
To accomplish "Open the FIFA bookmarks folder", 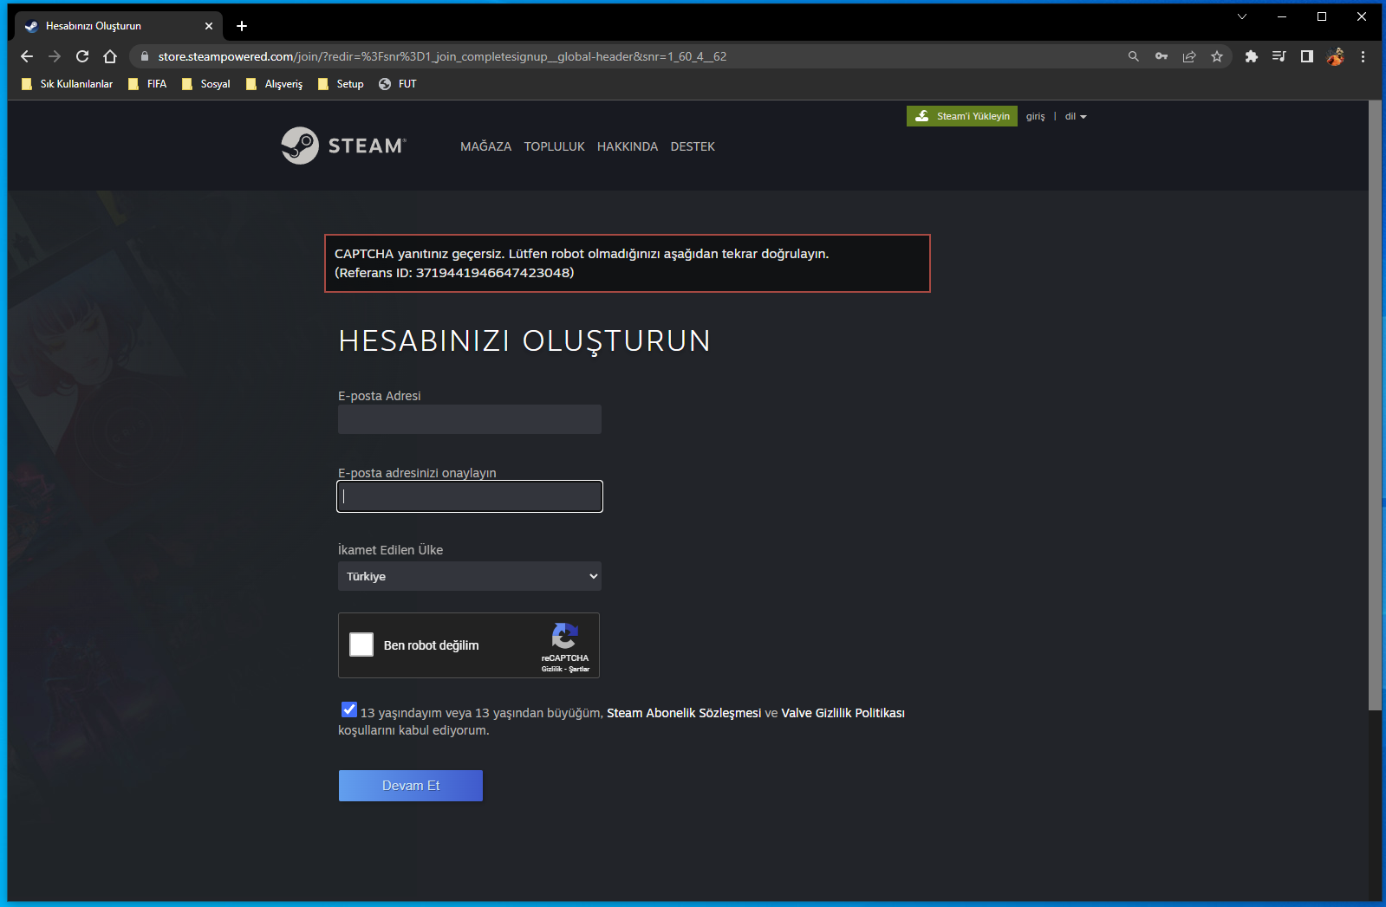I will (147, 84).
